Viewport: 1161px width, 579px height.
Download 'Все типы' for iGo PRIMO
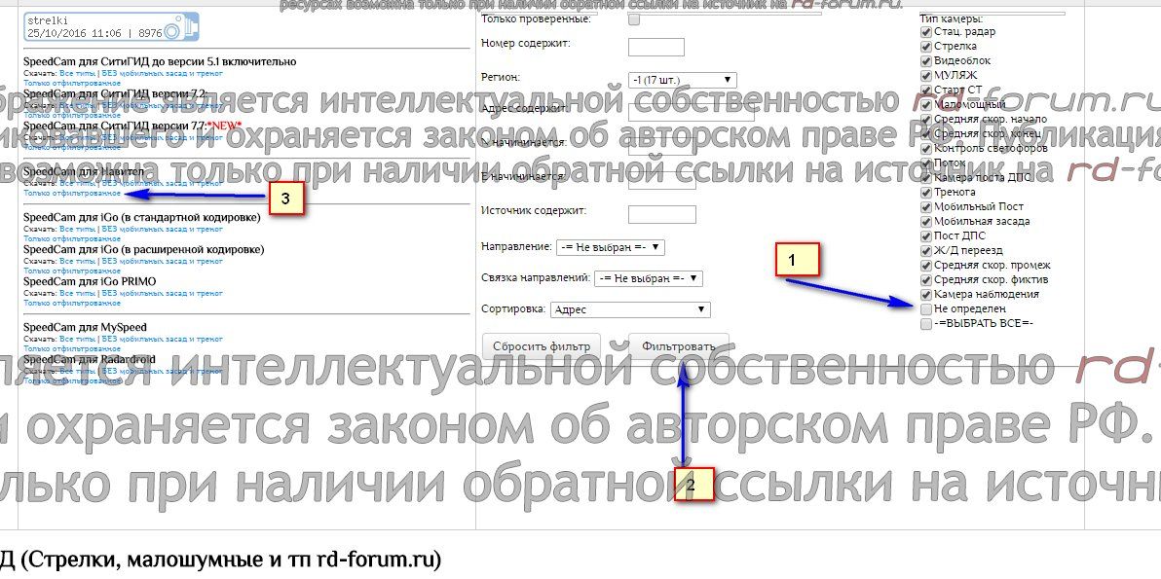pos(78,293)
